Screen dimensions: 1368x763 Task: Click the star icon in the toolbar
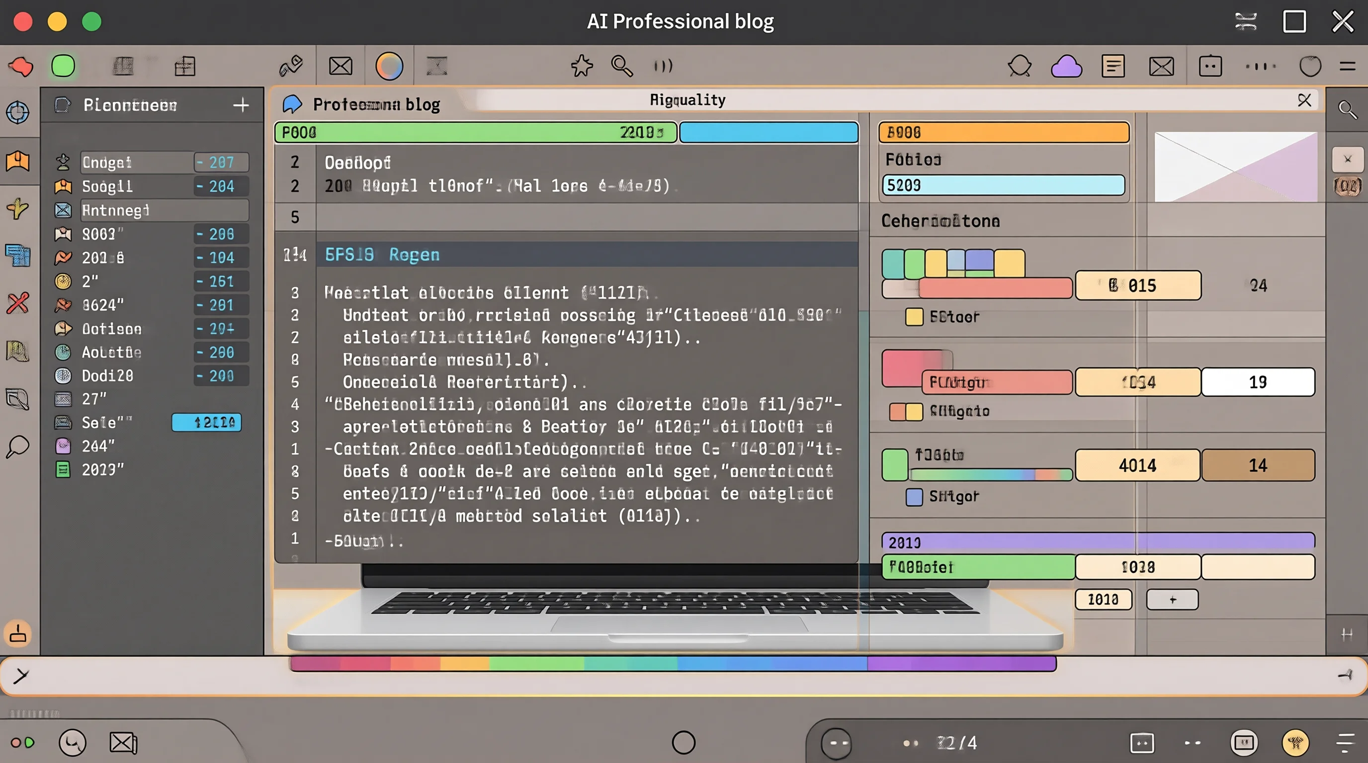582,67
